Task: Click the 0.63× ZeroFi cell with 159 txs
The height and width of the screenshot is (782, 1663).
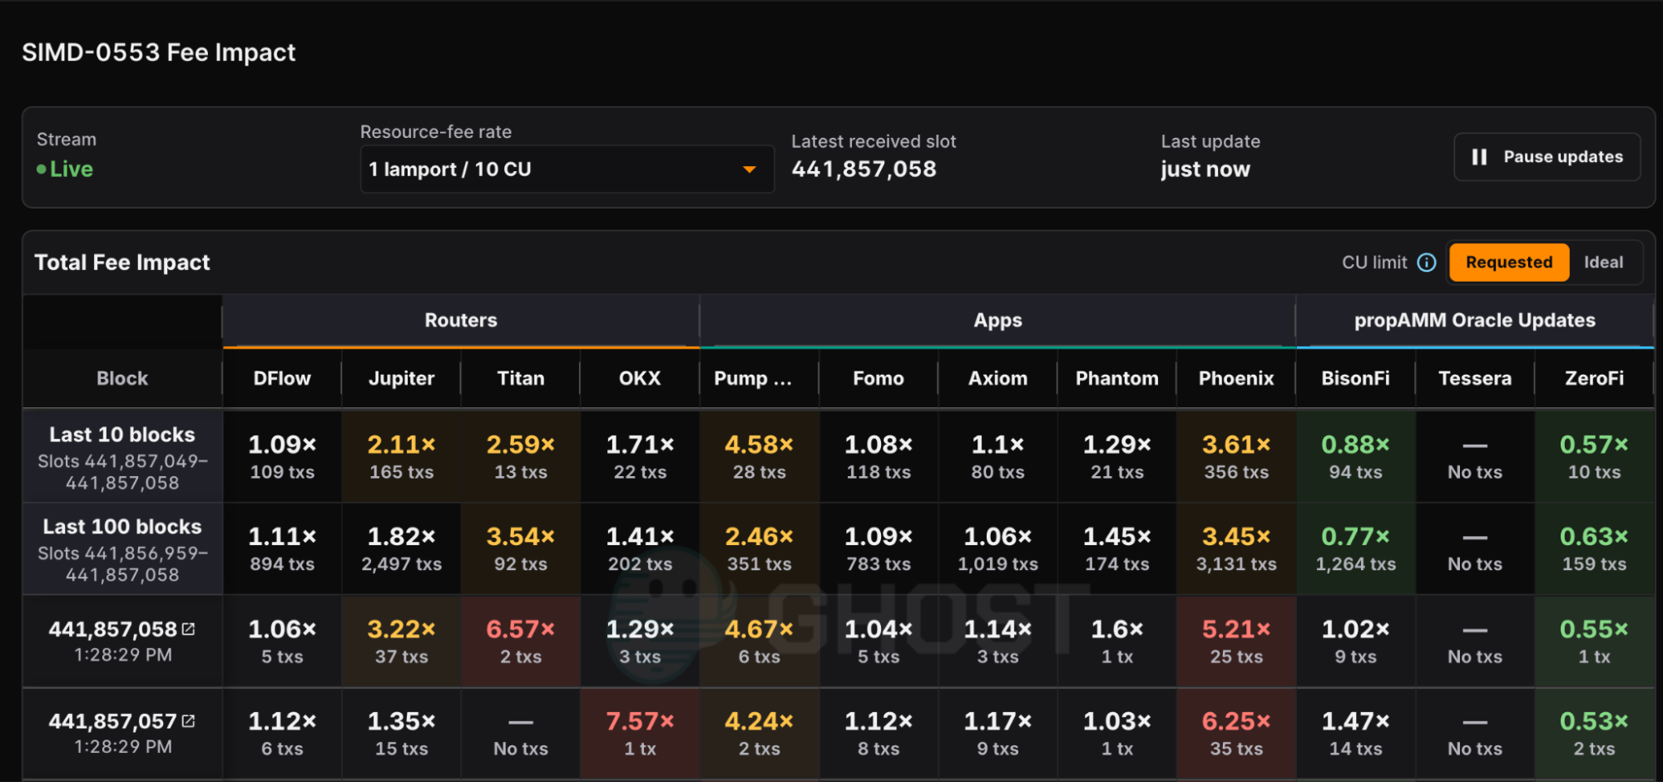Action: (x=1594, y=549)
